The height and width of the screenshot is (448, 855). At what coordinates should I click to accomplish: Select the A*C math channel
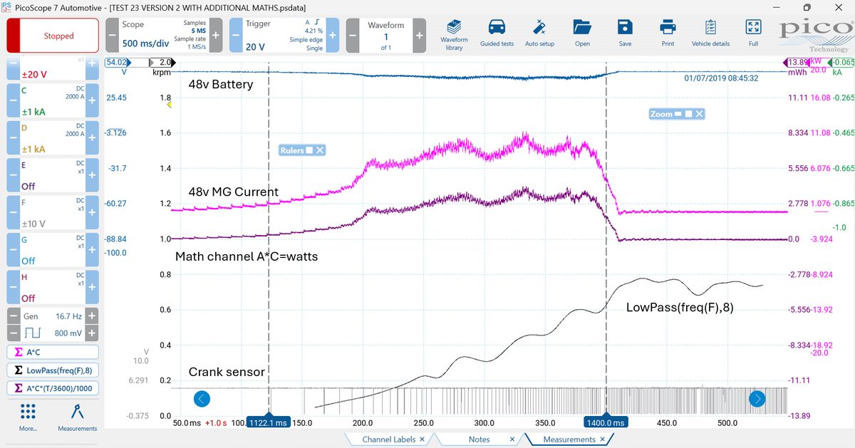pyautogui.click(x=53, y=352)
